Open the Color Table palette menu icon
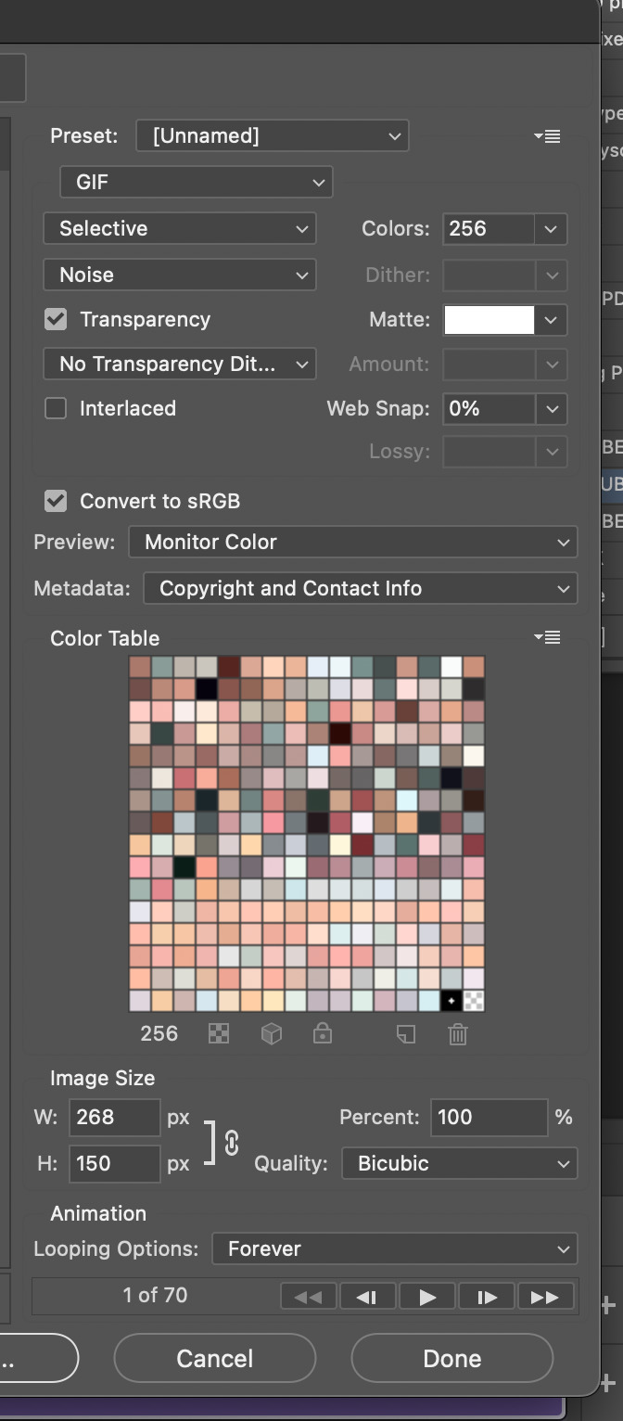623x1421 pixels. 547,637
